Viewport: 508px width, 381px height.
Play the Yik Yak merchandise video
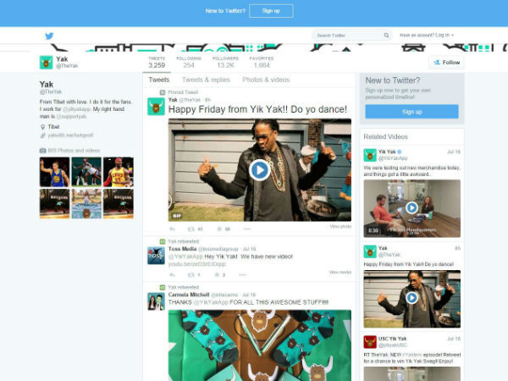[411, 207]
